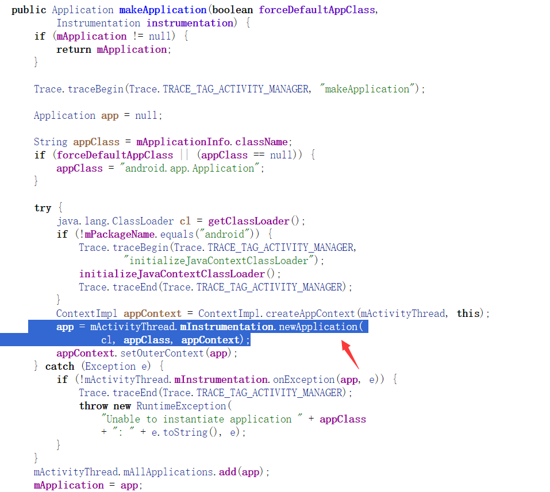Click throw new RuntimeException statement
Screen dimensions: 550x492
click(155, 406)
